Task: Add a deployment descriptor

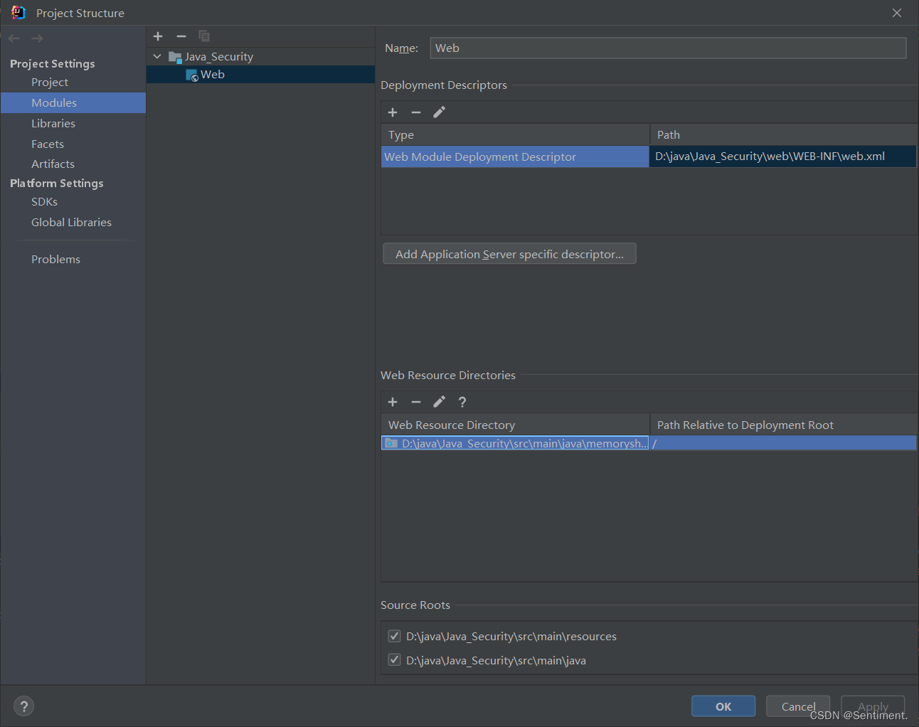Action: click(393, 112)
